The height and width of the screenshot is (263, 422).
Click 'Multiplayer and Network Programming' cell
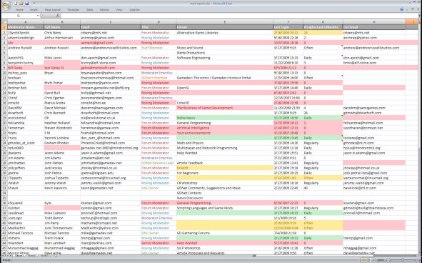pos(225,148)
